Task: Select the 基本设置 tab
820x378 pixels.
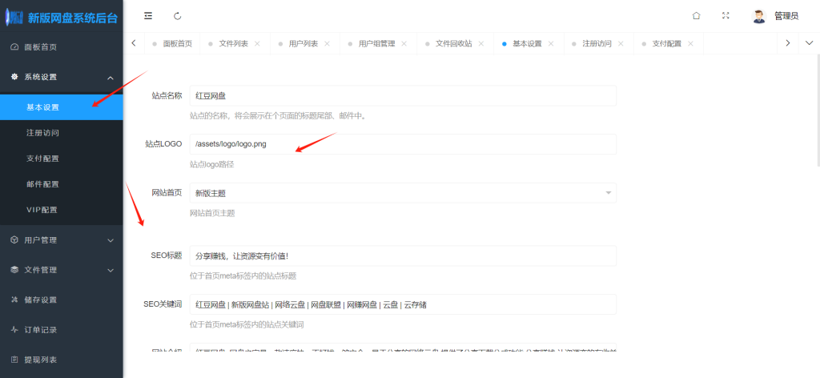Action: [527, 43]
